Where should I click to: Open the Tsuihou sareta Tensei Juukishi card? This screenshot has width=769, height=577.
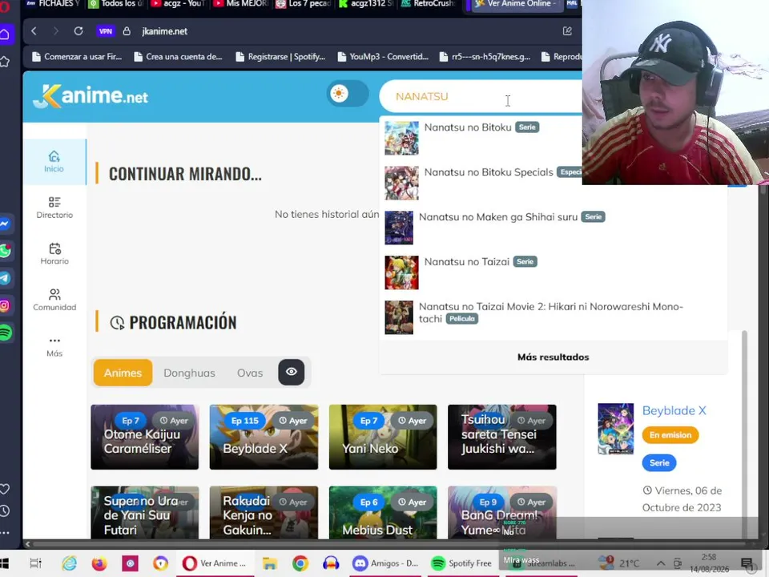tap(502, 438)
